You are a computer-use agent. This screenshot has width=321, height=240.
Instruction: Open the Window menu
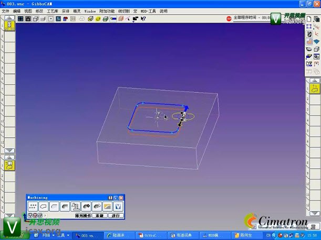90,11
